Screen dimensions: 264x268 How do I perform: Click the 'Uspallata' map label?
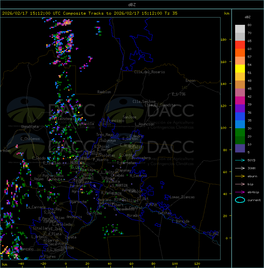click(30, 127)
